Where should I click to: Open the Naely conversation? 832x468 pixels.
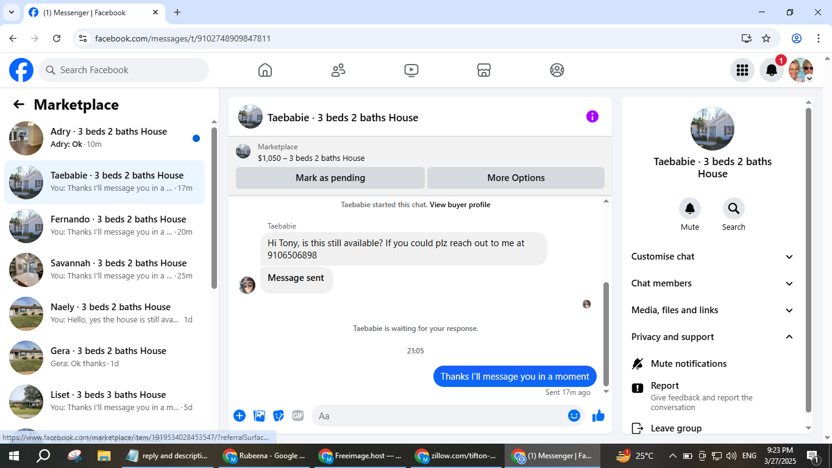105,313
